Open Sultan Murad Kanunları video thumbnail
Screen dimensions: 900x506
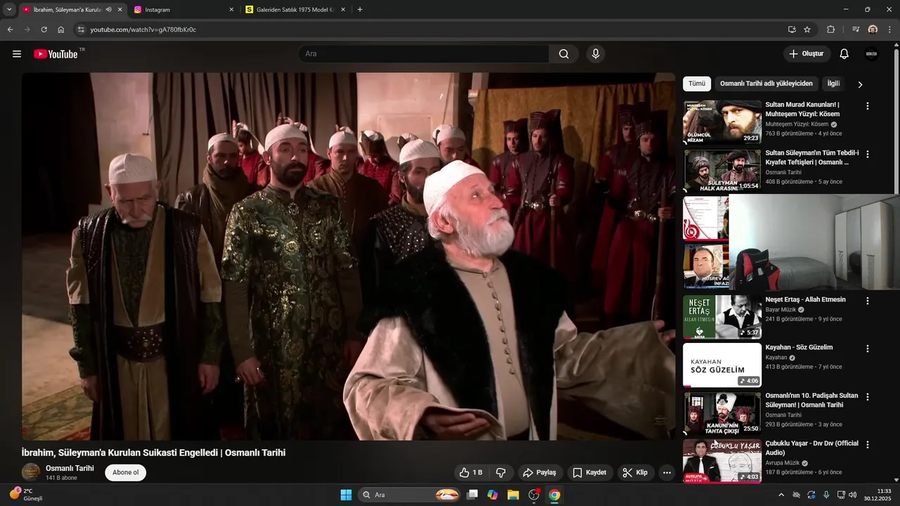722,122
